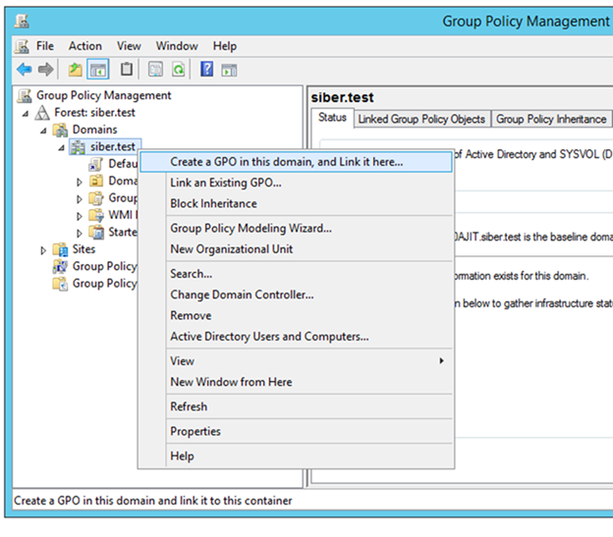The height and width of the screenshot is (537, 613).
Task: Open the View submenu arrow in context menu
Action: pos(441,361)
